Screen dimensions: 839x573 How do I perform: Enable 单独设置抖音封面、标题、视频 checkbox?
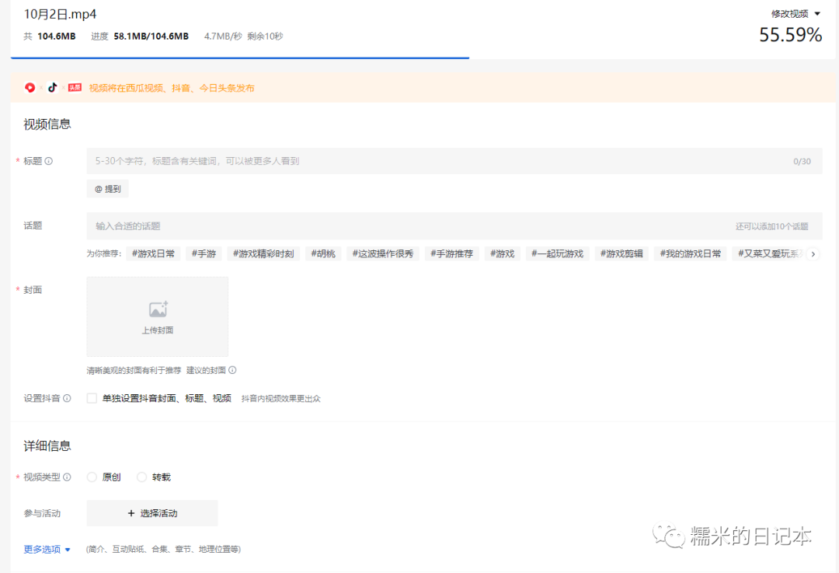pos(91,397)
